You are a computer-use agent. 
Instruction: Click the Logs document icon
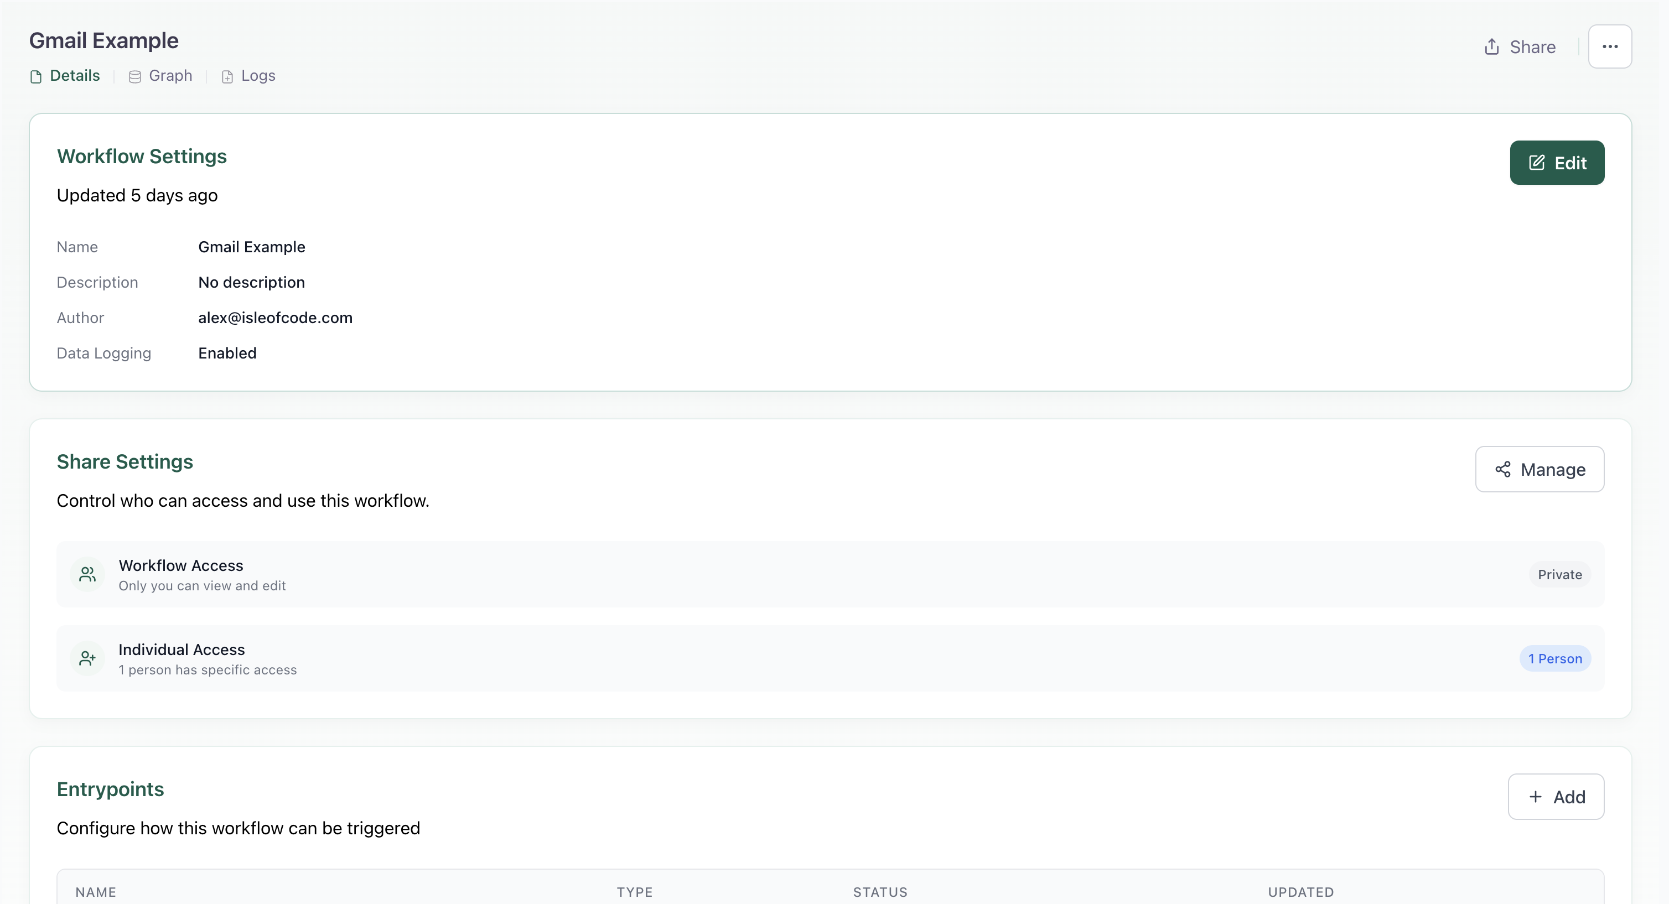pyautogui.click(x=227, y=76)
